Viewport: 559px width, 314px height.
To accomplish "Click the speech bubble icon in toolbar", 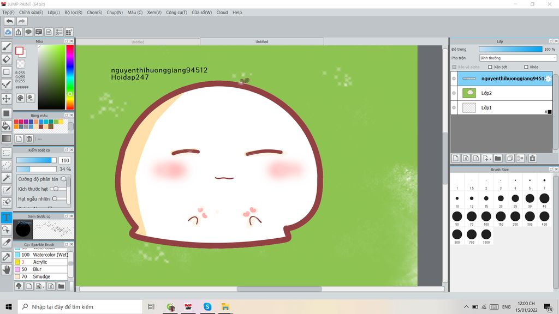I will tap(28, 32).
